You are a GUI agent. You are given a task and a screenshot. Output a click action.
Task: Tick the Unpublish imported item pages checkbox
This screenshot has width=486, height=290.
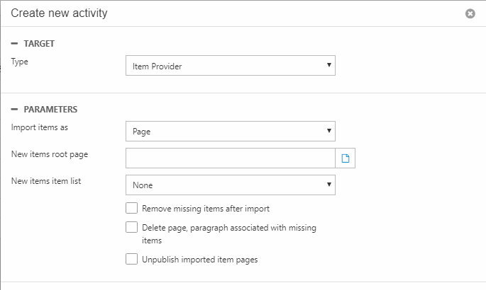(x=131, y=260)
